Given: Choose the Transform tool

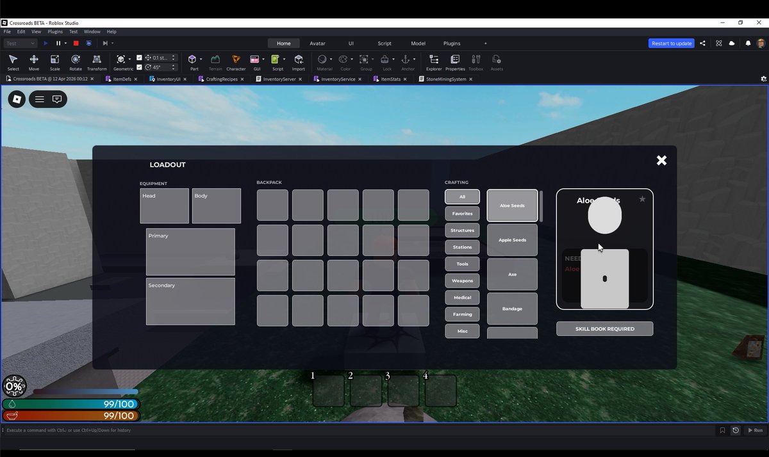Looking at the screenshot, I should 97,62.
